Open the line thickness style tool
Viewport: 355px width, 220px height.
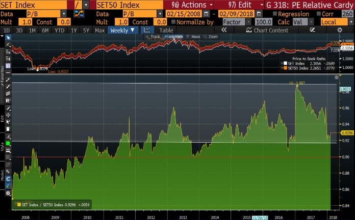[x=8, y=151]
